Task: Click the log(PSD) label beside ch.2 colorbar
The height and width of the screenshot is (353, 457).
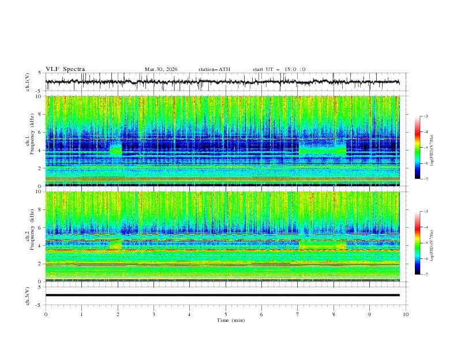Action: coord(432,245)
